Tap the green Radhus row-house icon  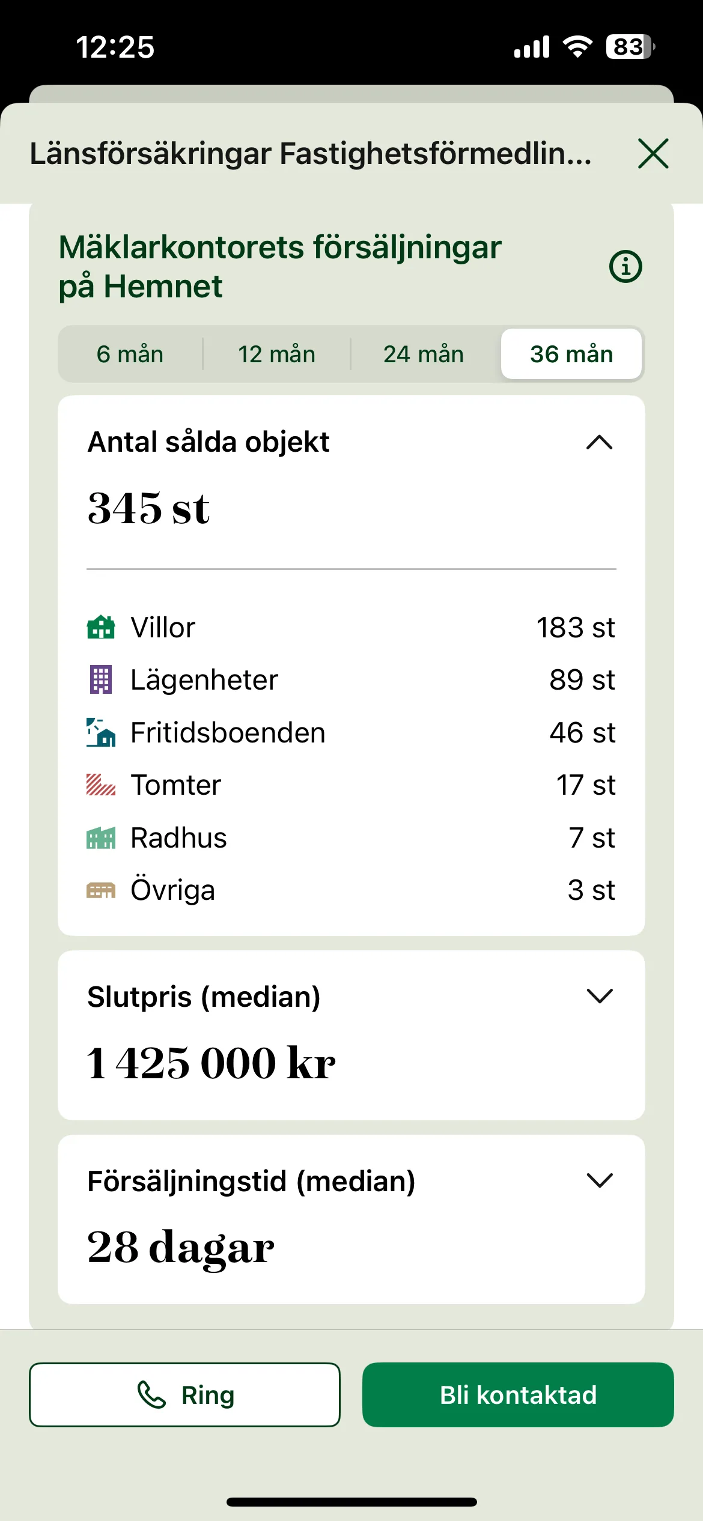[x=101, y=837]
